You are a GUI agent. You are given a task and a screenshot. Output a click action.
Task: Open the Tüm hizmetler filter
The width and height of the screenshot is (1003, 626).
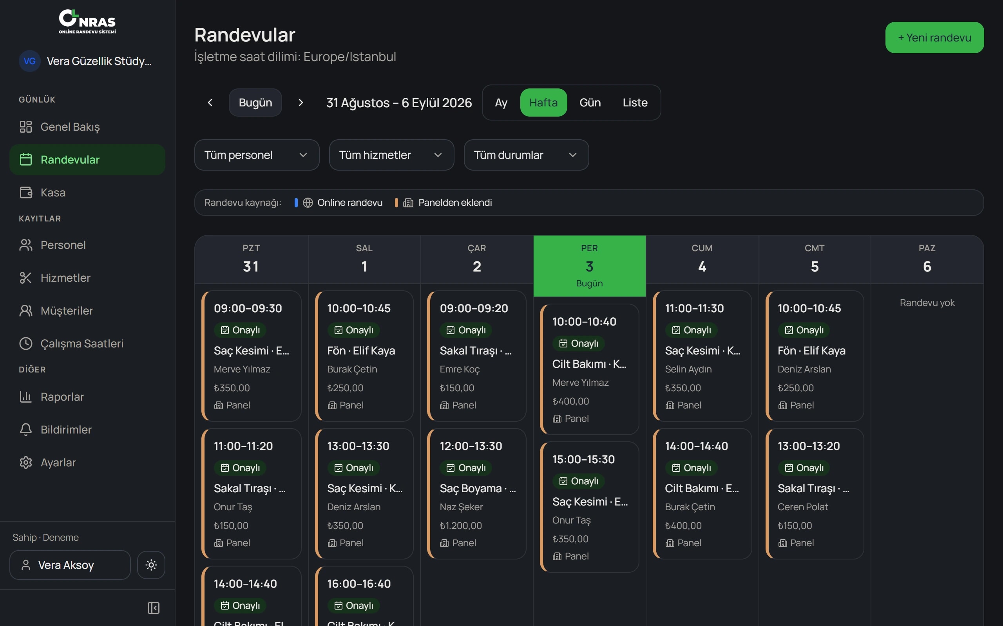point(391,155)
